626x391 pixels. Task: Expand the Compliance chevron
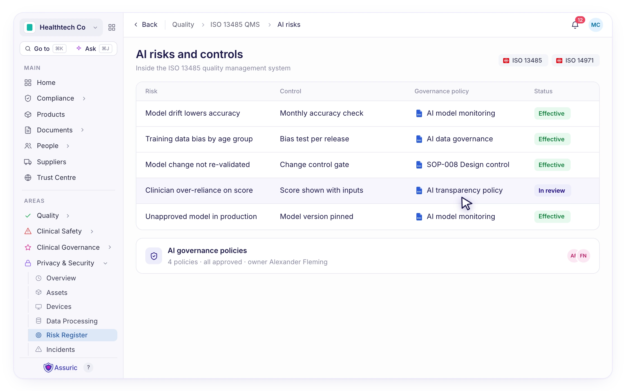(84, 99)
